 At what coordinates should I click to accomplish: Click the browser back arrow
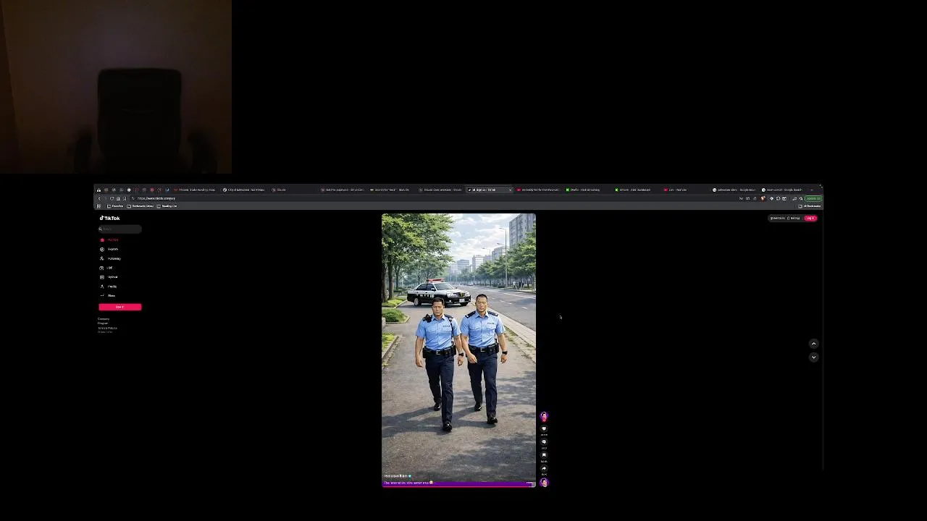tap(99, 198)
